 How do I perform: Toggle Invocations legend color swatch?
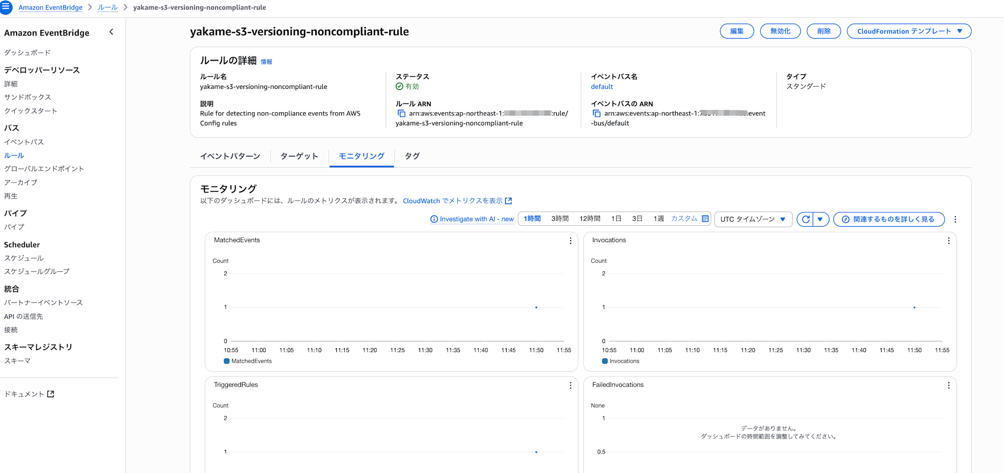[605, 361]
